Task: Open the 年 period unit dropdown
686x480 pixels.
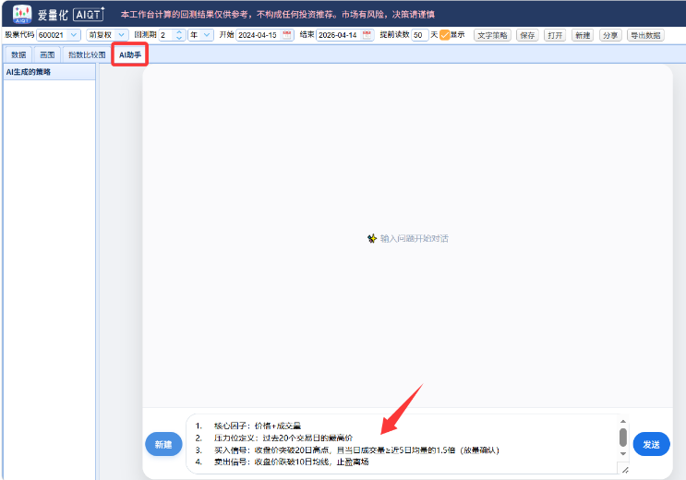Action: point(206,35)
